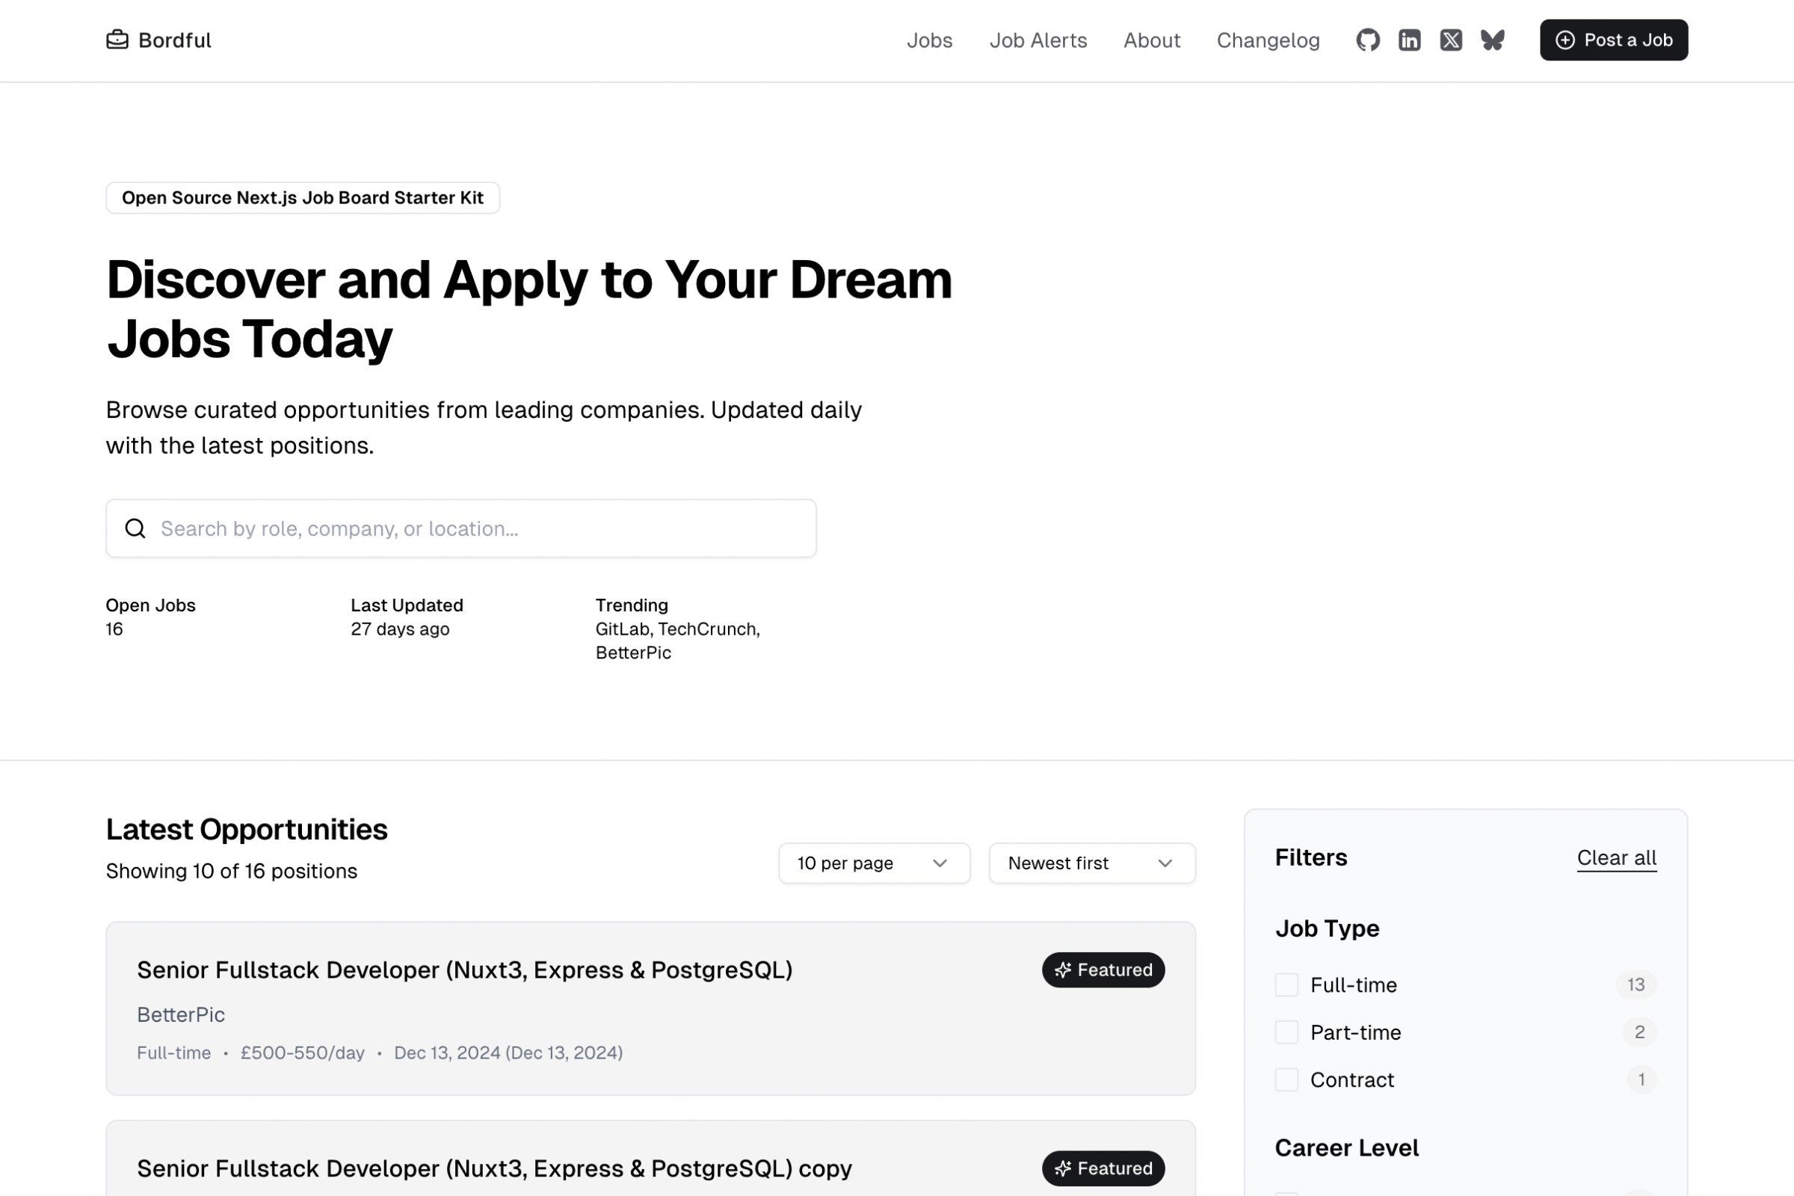The image size is (1794, 1196).
Task: Go to the Job Alerts menu item
Action: pyautogui.click(x=1038, y=40)
